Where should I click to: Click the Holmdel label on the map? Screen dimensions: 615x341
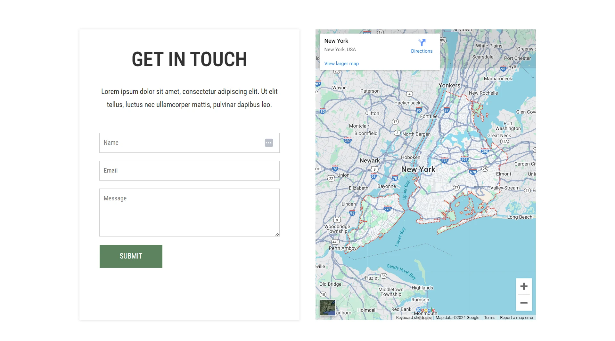coord(366,310)
